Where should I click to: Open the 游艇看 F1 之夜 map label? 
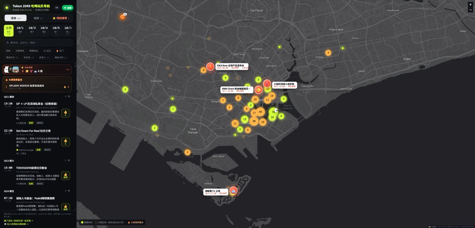coord(216,192)
